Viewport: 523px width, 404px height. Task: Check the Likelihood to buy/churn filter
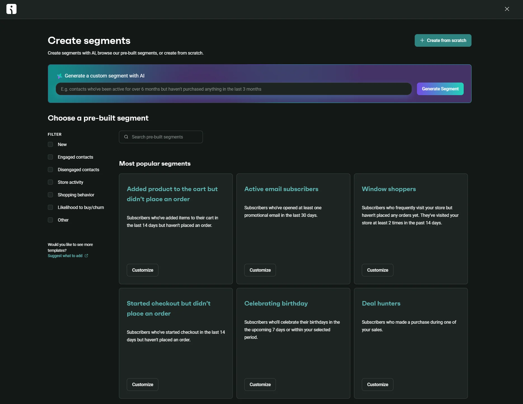click(50, 207)
